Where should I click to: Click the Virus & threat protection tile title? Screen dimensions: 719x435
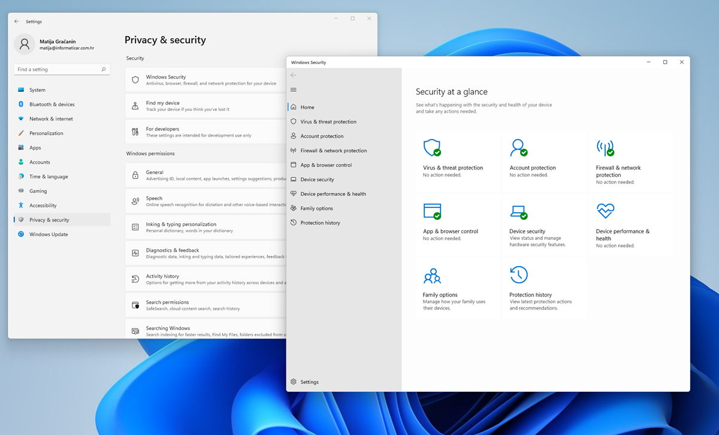(453, 168)
